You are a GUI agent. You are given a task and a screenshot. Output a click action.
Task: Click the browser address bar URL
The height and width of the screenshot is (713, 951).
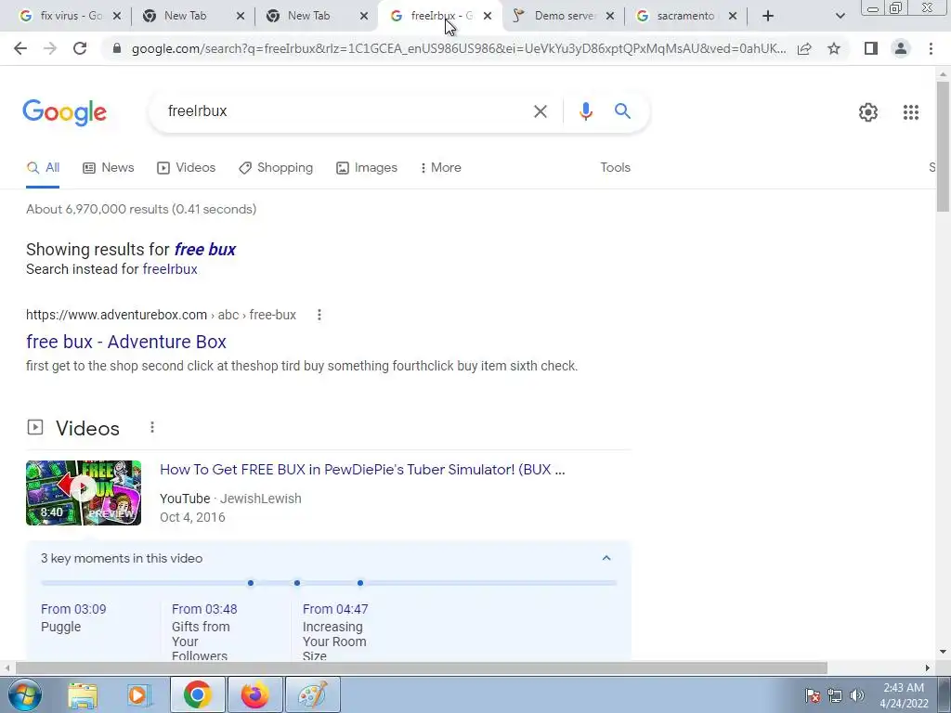459,48
